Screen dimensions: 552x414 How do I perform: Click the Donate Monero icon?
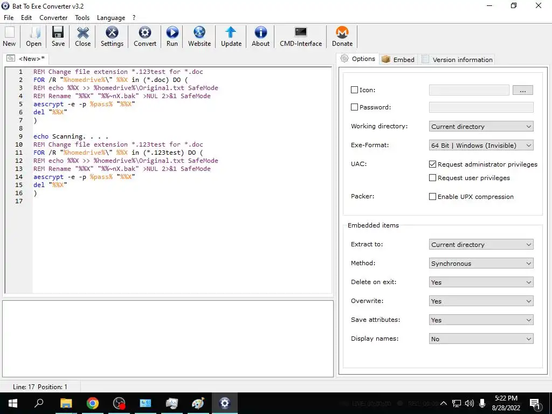pos(342,37)
